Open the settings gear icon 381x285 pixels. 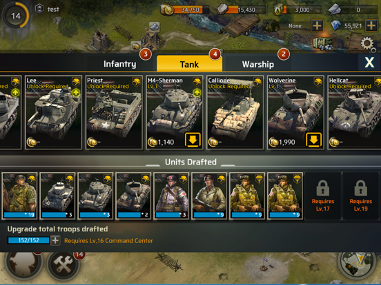368,45
